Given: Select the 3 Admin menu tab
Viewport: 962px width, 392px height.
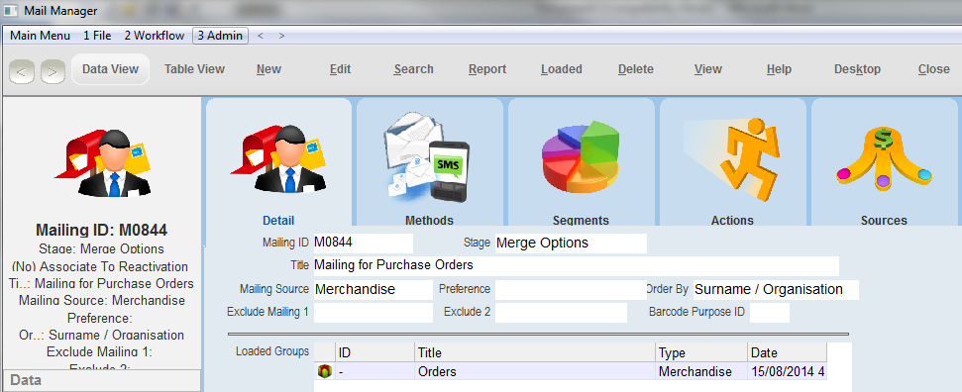Looking at the screenshot, I should click(220, 36).
